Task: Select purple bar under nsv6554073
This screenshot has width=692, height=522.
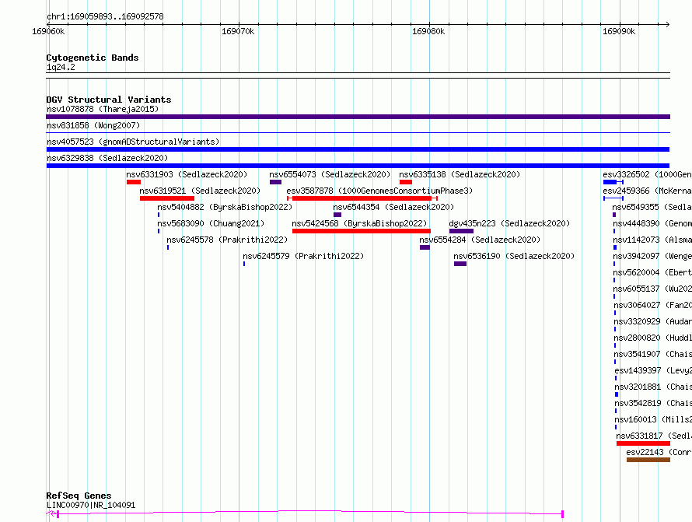Action: [275, 182]
